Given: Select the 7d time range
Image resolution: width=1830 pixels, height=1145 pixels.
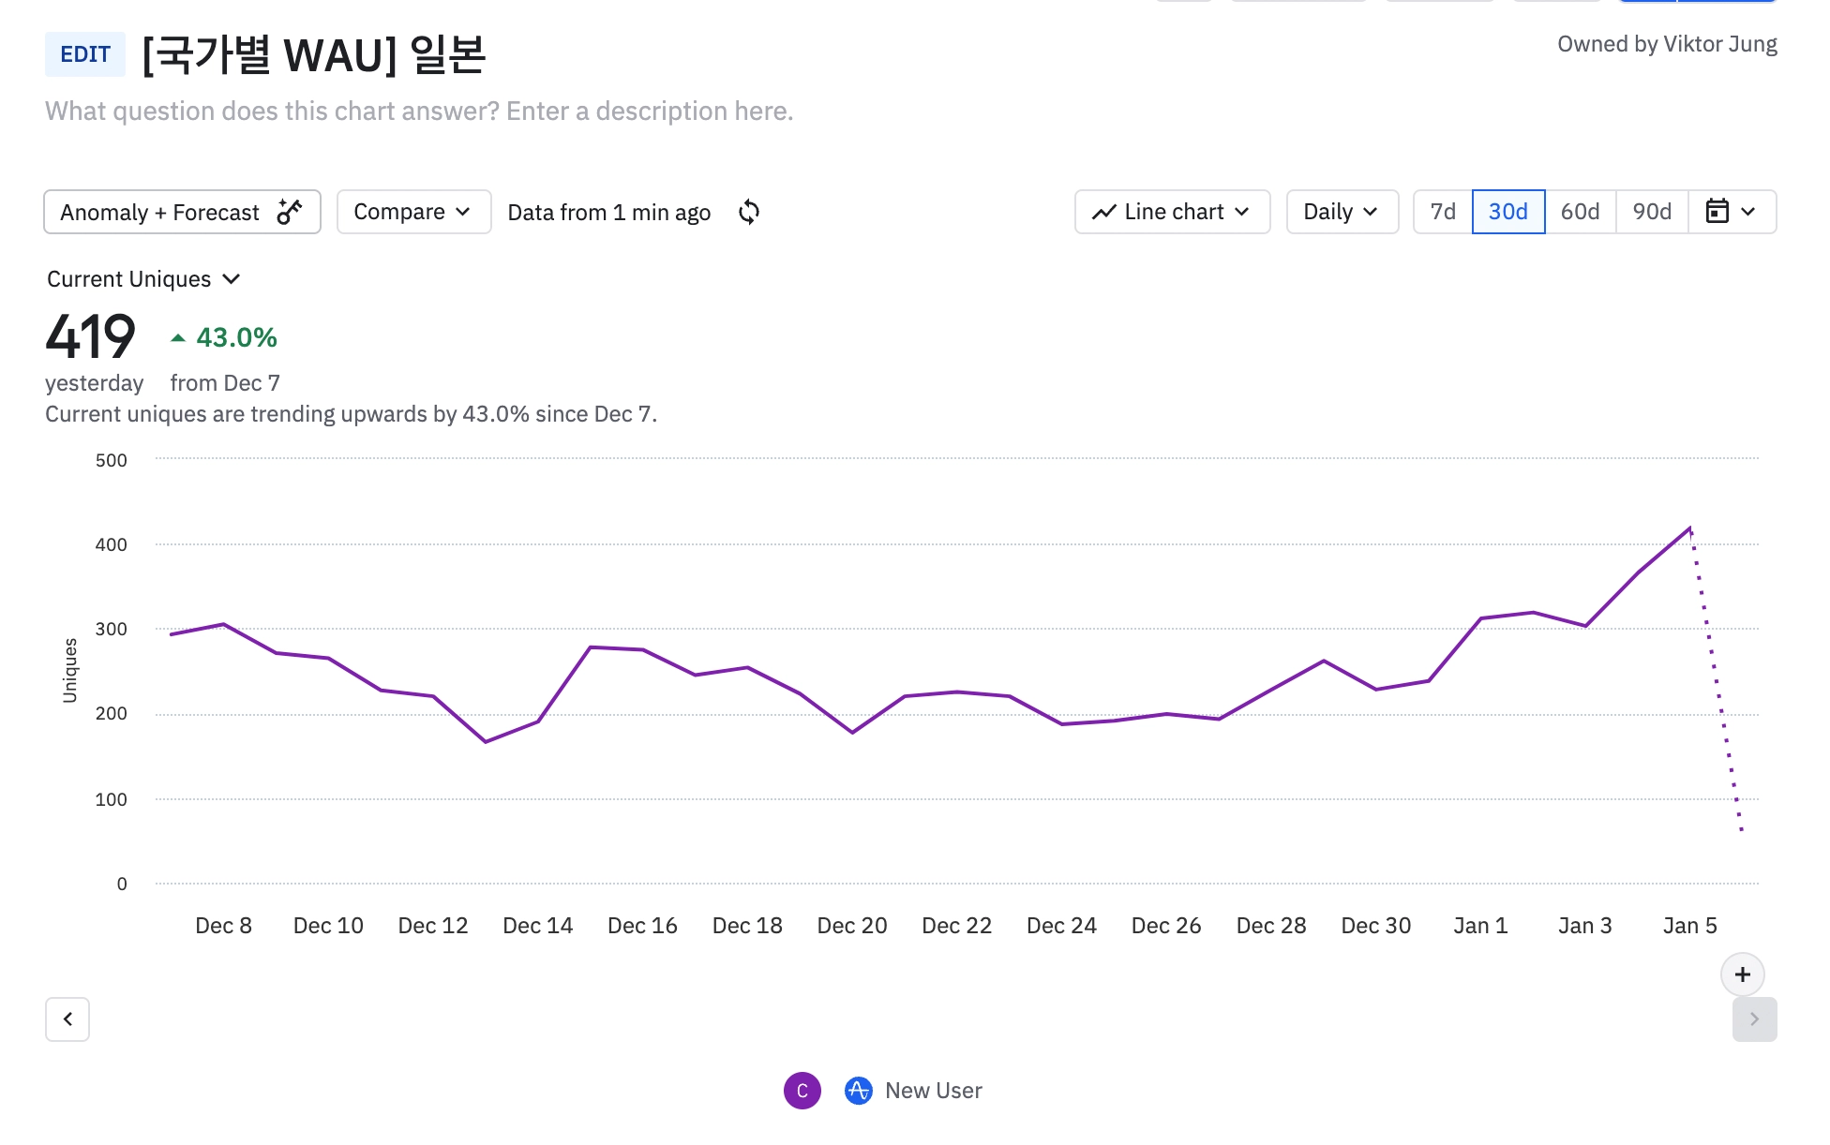Looking at the screenshot, I should click(1443, 212).
